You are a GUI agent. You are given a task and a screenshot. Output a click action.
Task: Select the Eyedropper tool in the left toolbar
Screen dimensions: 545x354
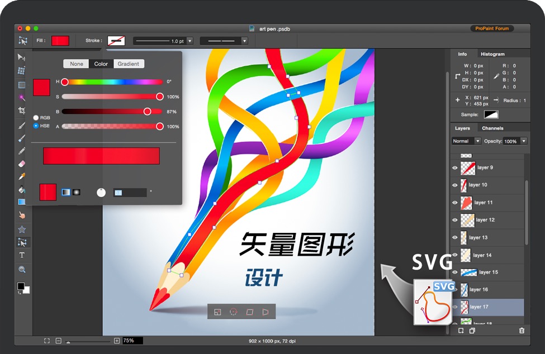pos(22,176)
